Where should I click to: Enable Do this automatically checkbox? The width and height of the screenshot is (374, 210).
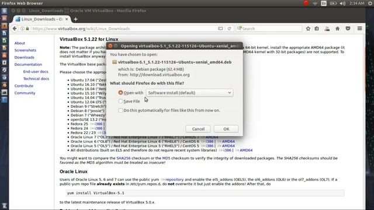point(120,110)
